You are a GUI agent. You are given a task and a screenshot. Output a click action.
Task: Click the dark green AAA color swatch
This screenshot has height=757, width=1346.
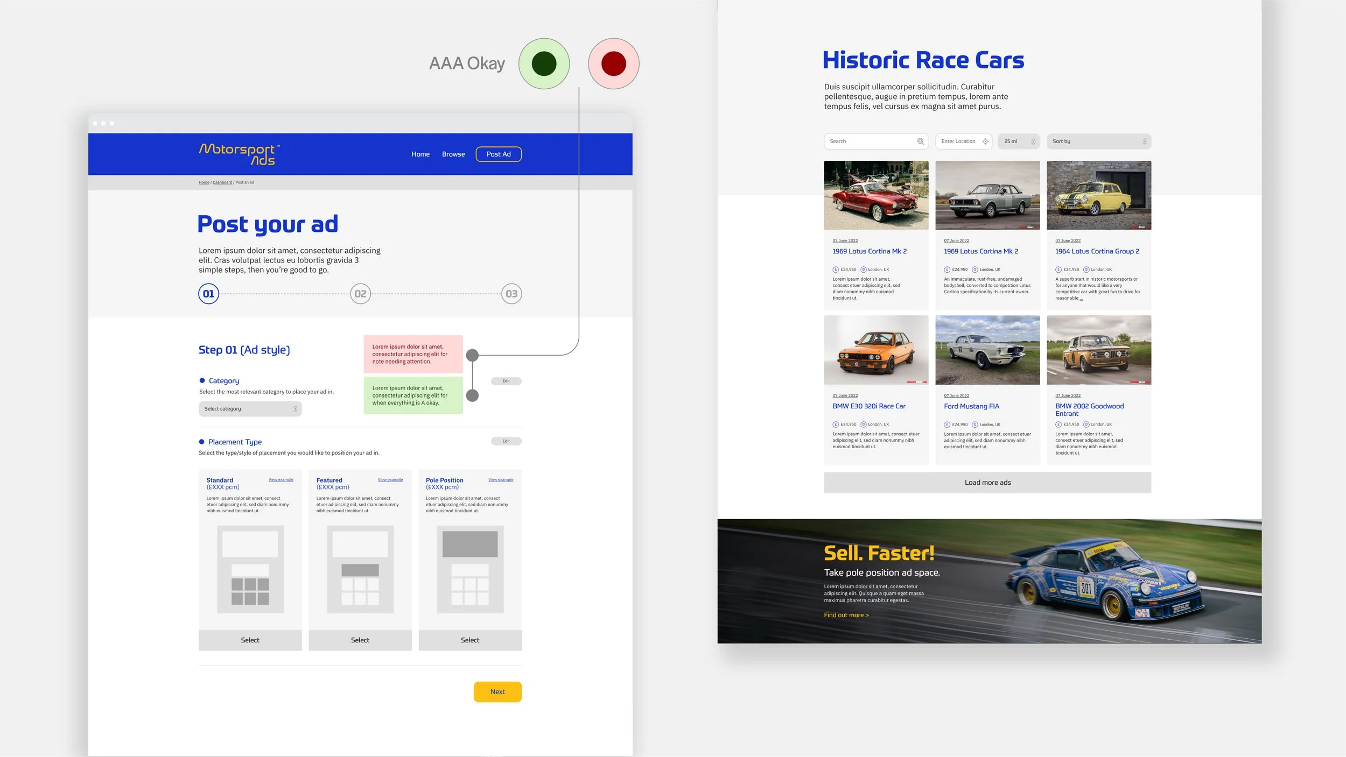(x=544, y=63)
